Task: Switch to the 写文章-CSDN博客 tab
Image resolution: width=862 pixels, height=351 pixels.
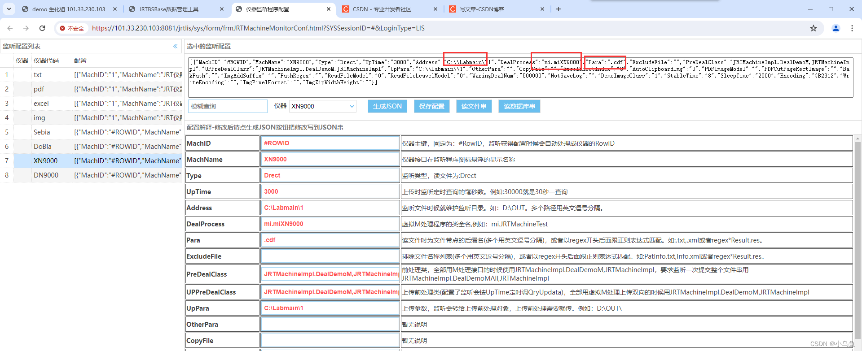Action: 482,9
